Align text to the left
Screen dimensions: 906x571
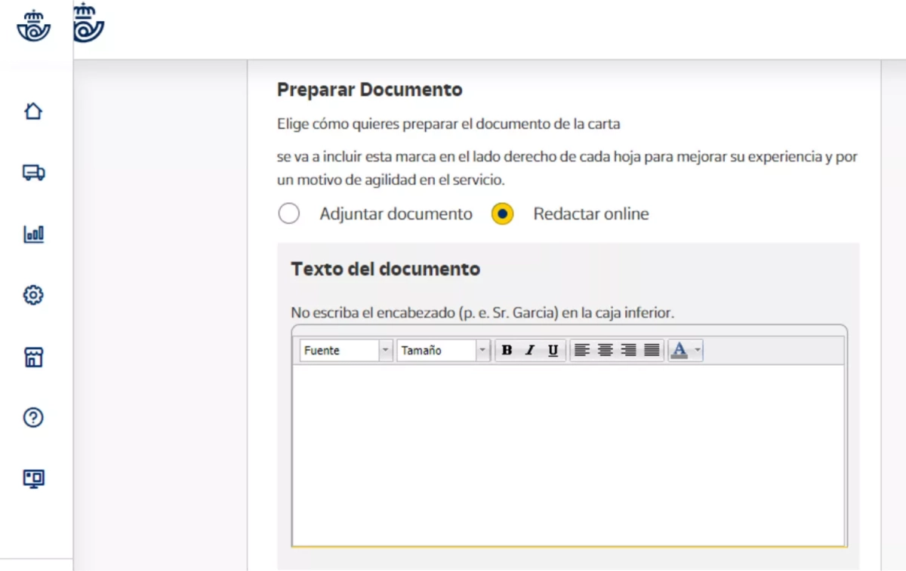click(x=581, y=351)
